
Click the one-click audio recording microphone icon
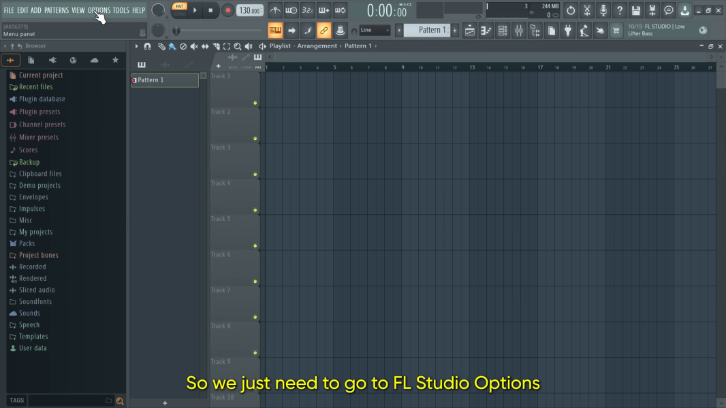tap(603, 10)
